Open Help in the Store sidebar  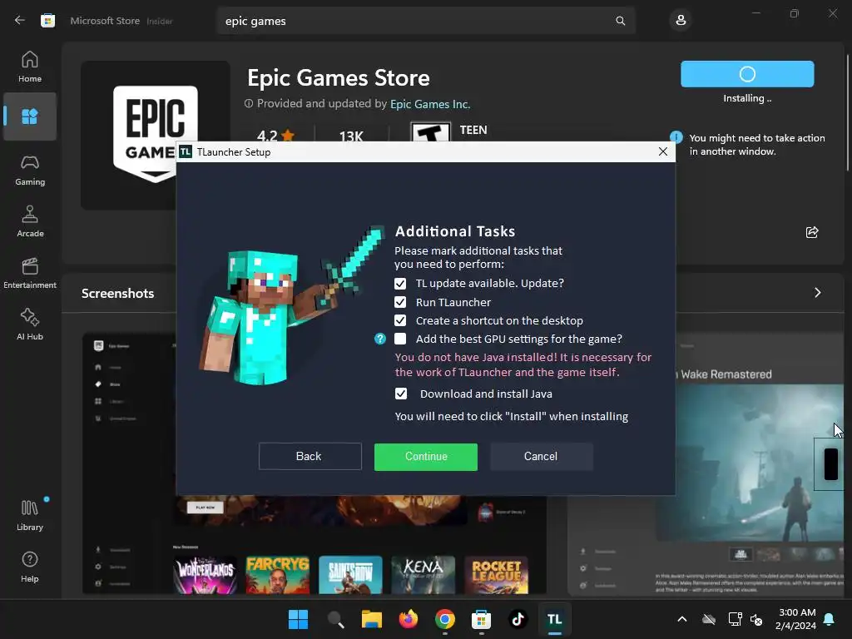coord(30,567)
